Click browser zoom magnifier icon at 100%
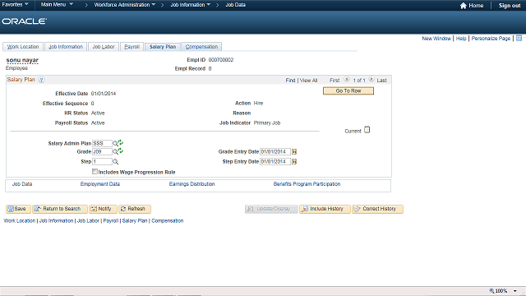Image resolution: width=526 pixels, height=296 pixels. pyautogui.click(x=491, y=290)
